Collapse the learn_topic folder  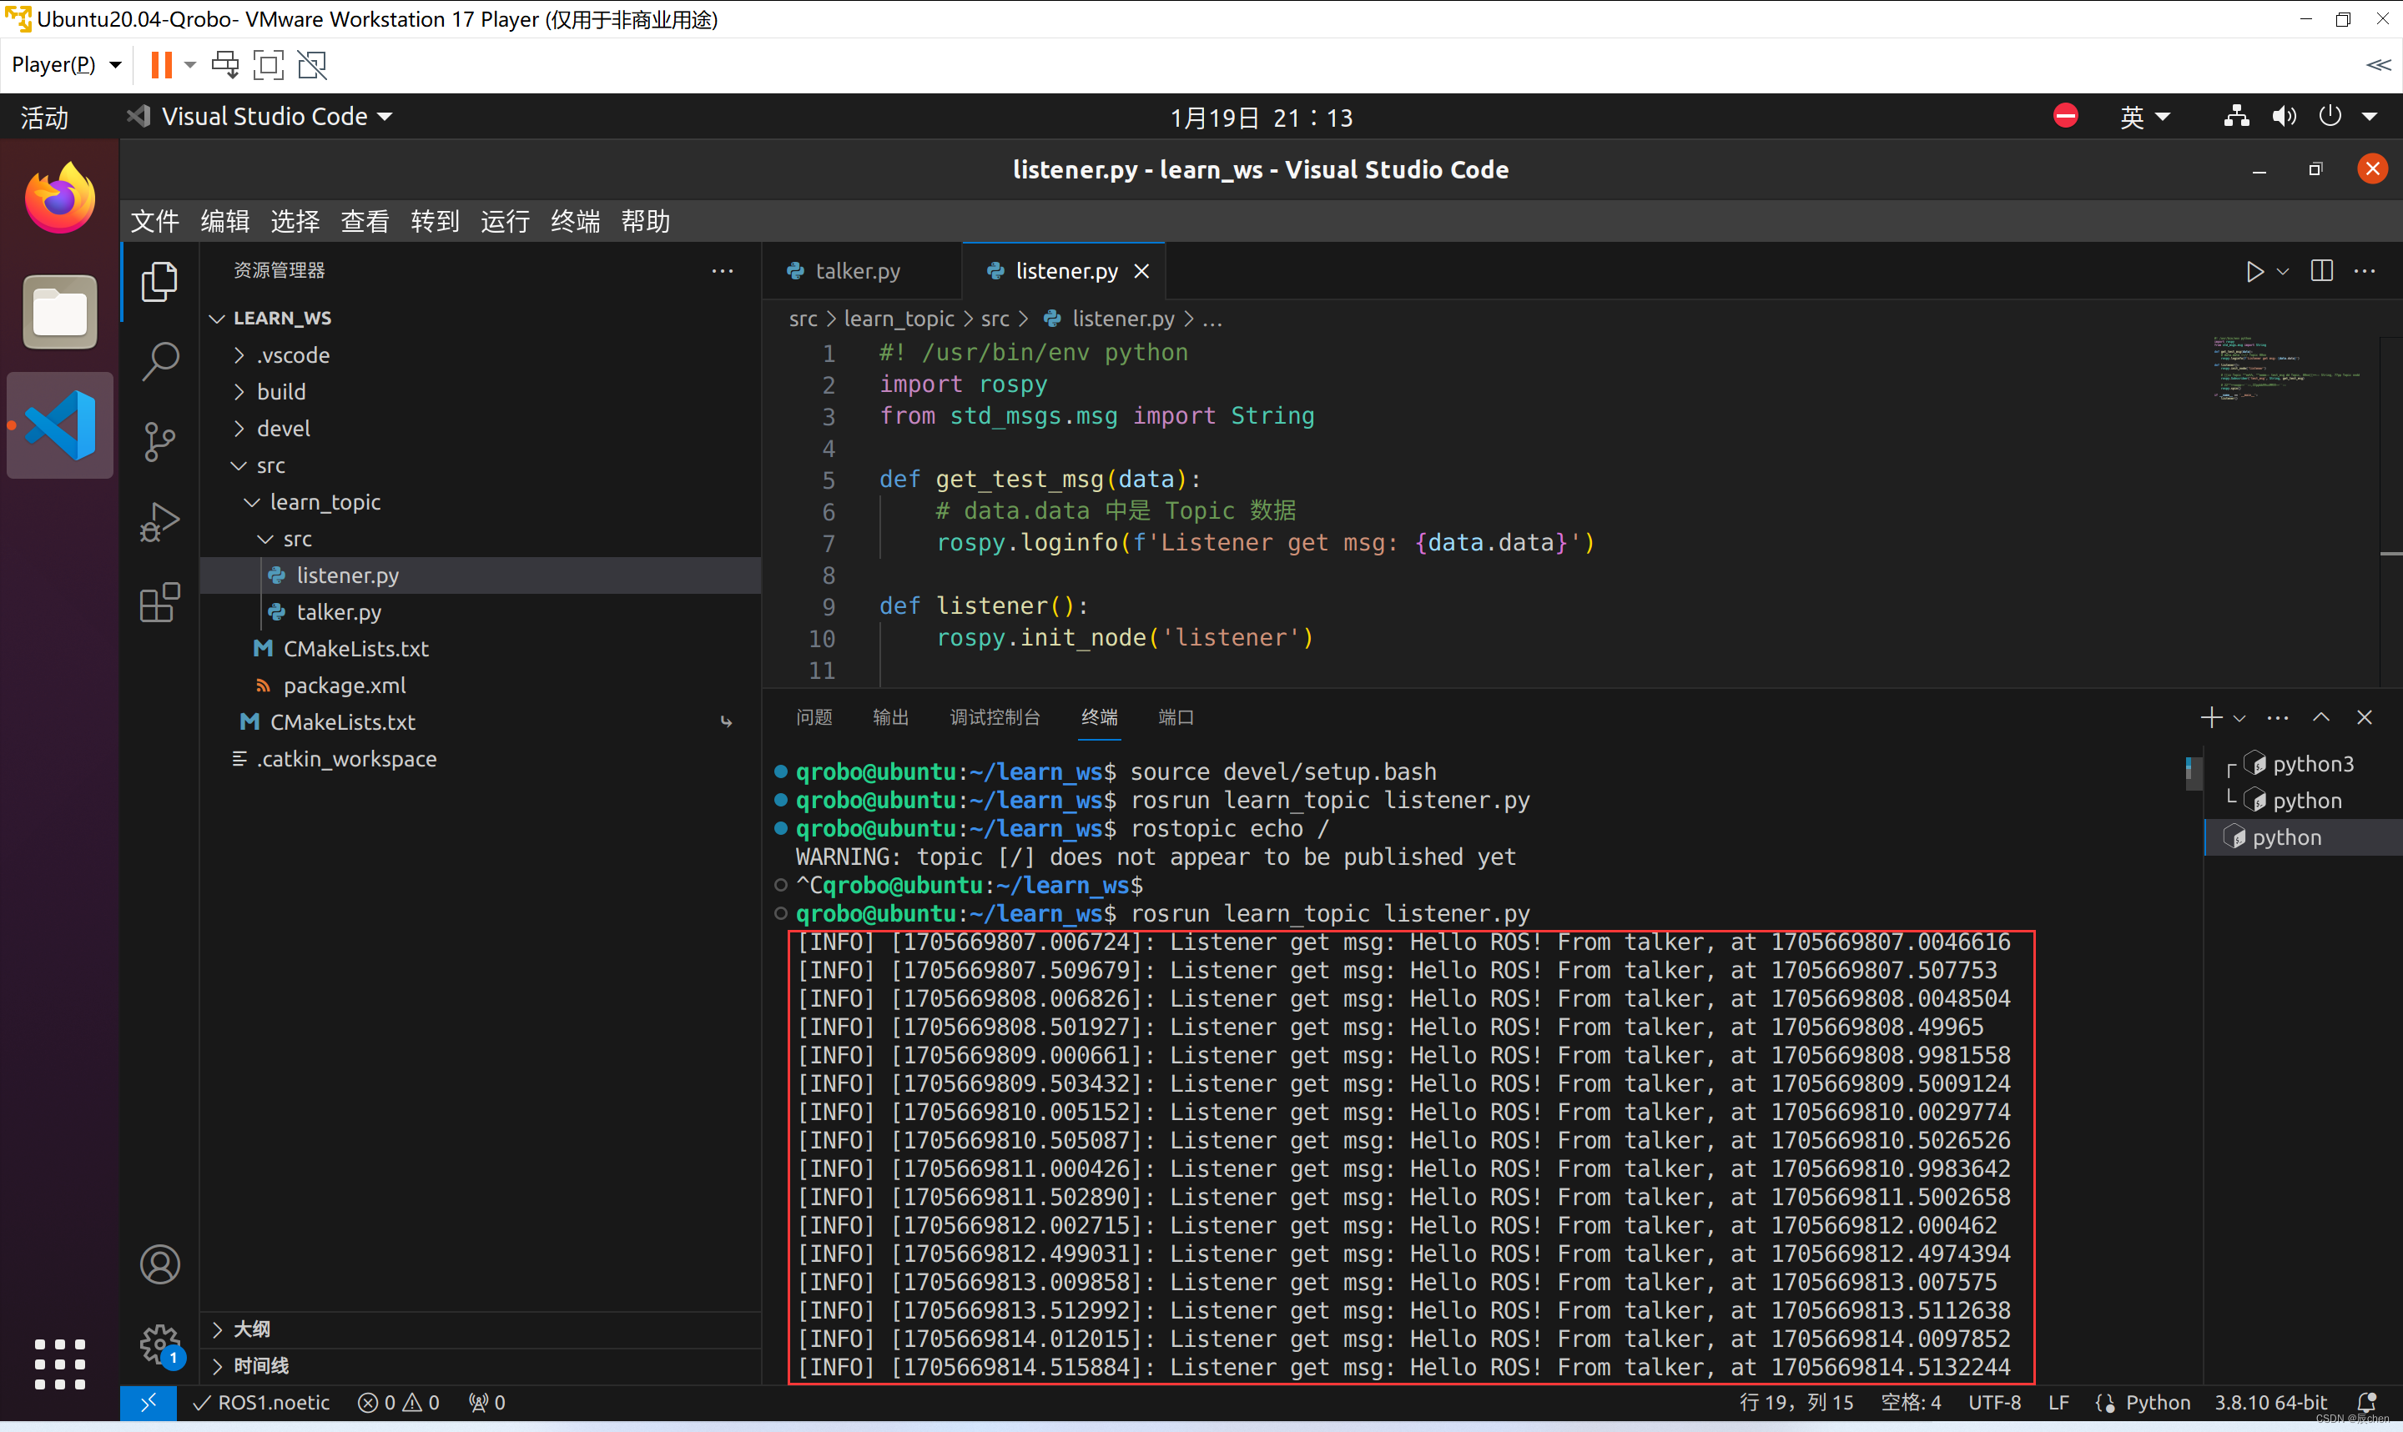pyautogui.click(x=252, y=502)
